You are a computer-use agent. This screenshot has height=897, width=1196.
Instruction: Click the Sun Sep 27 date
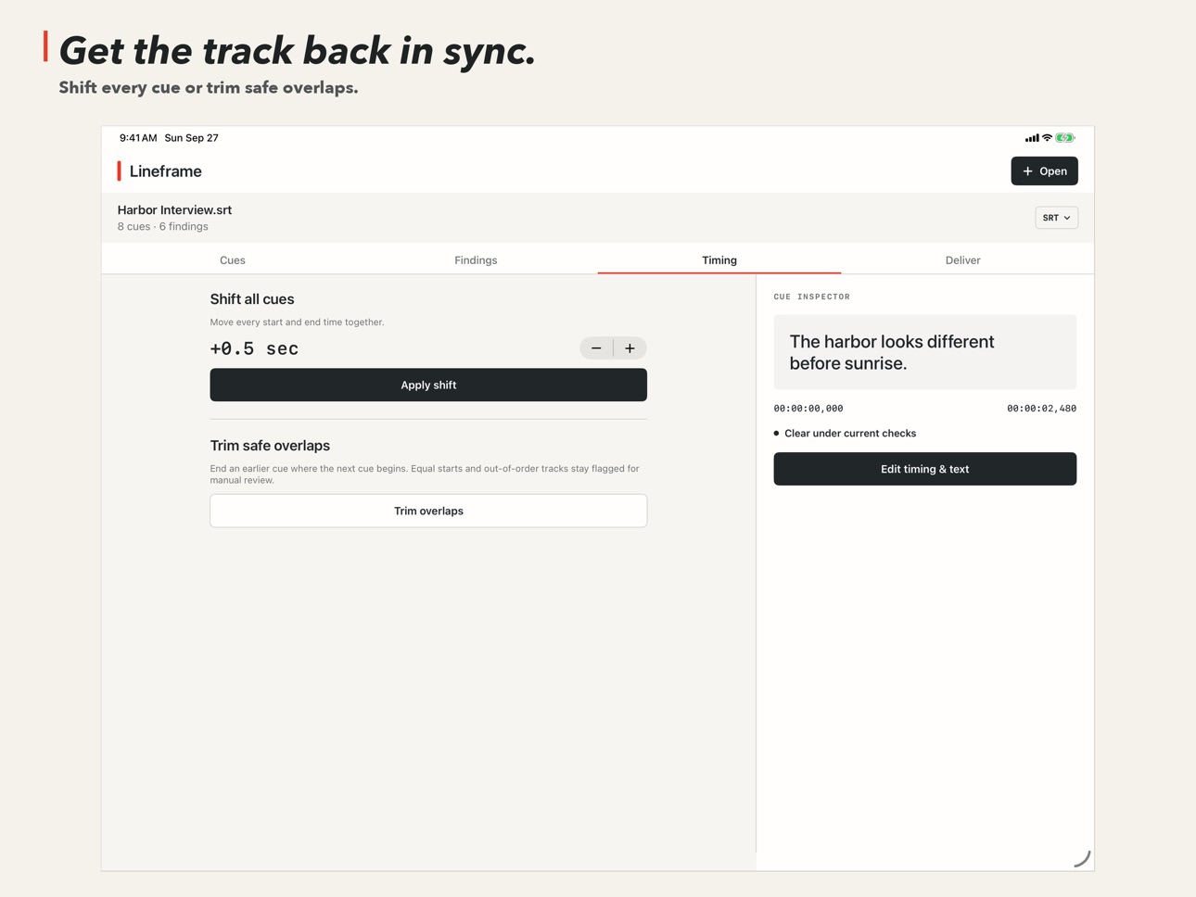click(x=192, y=138)
